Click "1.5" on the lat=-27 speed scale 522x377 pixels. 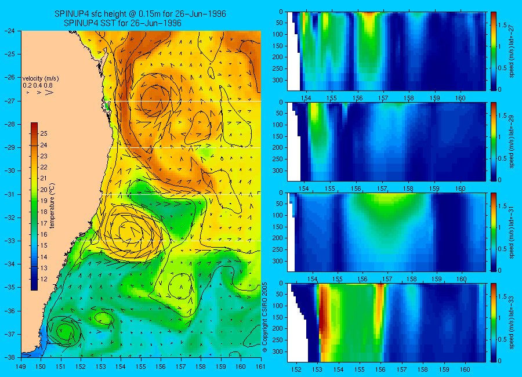click(x=503, y=25)
